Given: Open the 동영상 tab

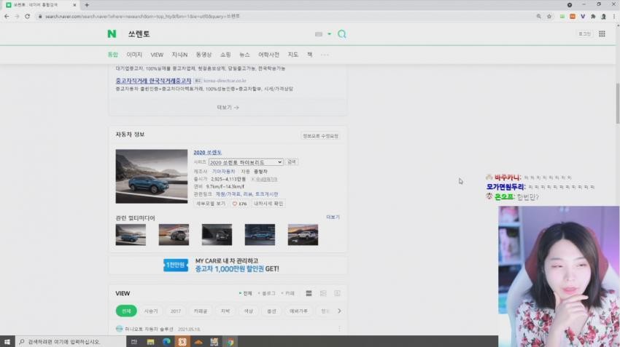Looking at the screenshot, I should 204,55.
